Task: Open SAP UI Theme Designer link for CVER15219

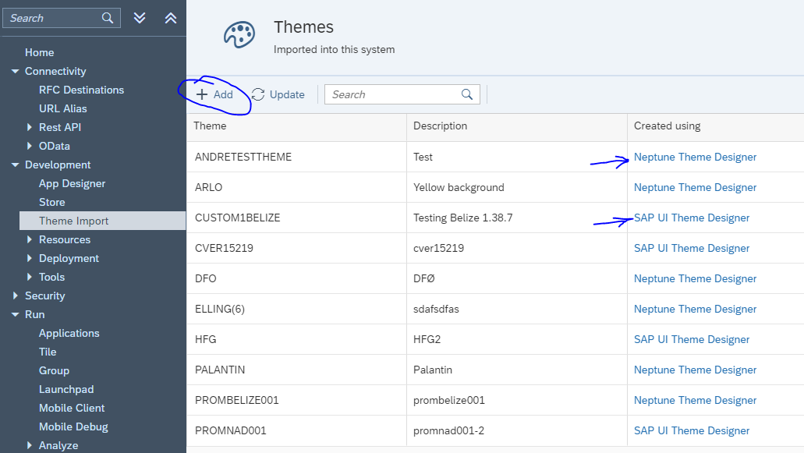Action: click(692, 248)
